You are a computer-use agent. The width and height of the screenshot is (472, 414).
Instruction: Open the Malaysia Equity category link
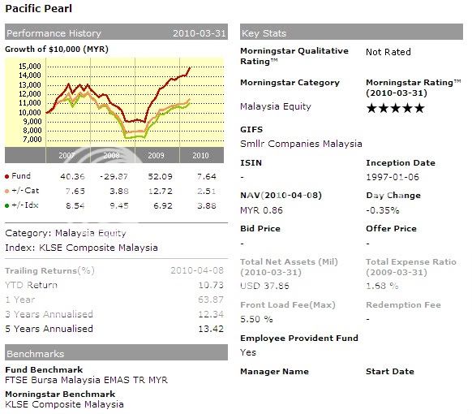pos(276,106)
